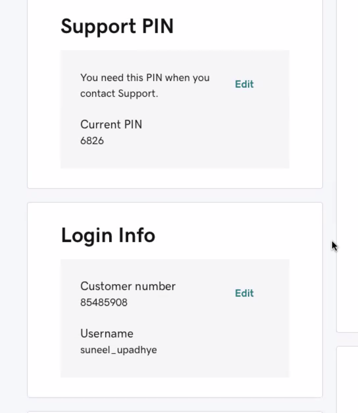Click white space right of Support PIN heading
Screen dimensions: 358x413
[248, 26]
